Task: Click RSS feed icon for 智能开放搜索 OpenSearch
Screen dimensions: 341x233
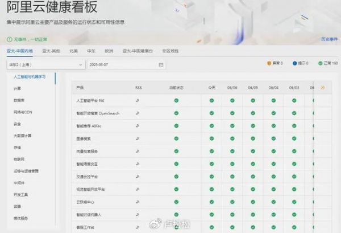Action: click(138, 113)
